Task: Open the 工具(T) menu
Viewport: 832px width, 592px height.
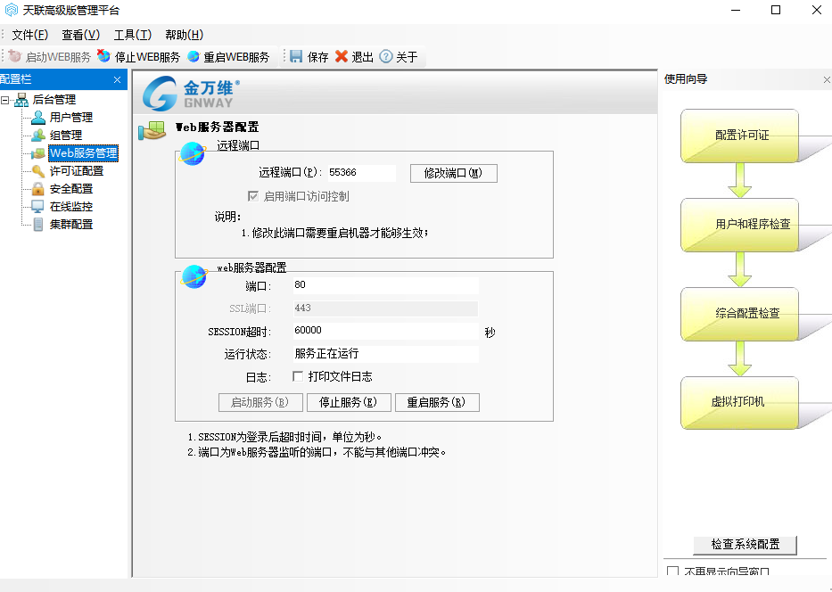Action: 132,35
